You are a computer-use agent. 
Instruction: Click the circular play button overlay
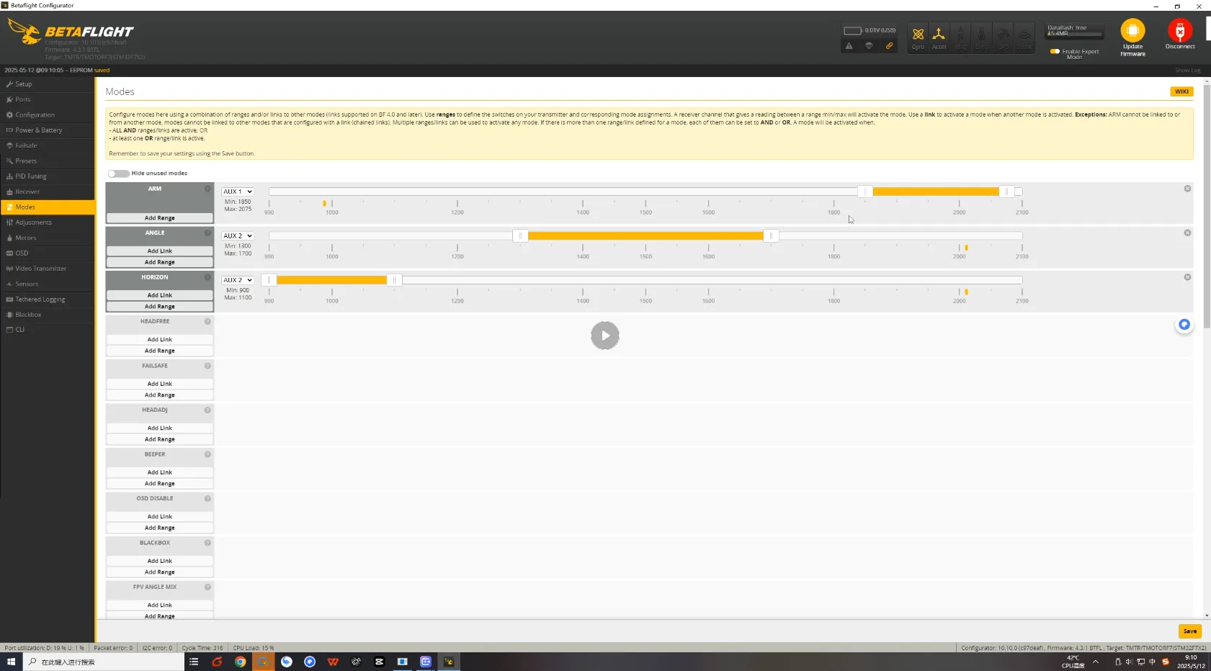point(605,335)
